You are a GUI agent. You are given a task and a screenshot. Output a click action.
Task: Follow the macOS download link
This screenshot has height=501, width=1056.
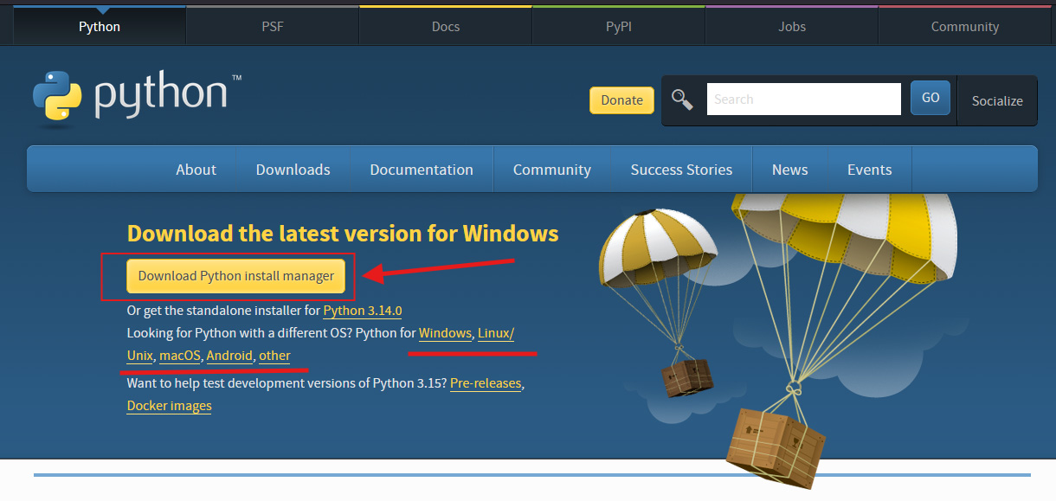[x=180, y=356]
